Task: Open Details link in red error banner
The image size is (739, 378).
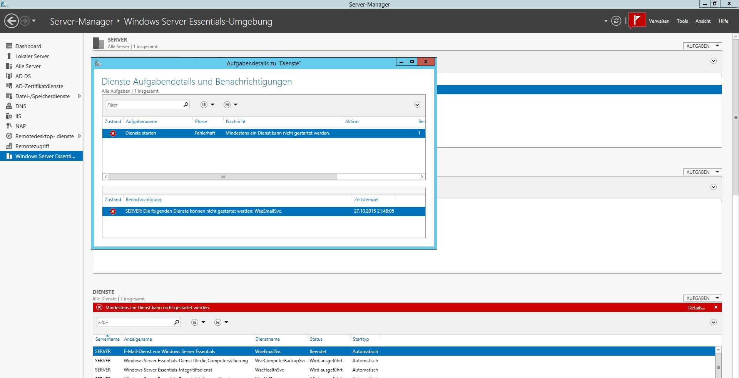Action: tap(697, 308)
